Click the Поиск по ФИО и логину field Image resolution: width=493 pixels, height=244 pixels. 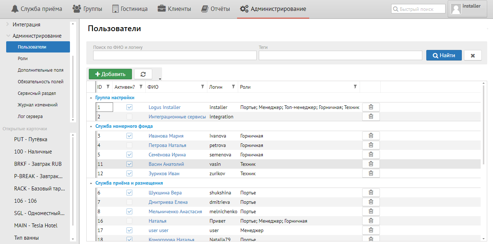175,55
